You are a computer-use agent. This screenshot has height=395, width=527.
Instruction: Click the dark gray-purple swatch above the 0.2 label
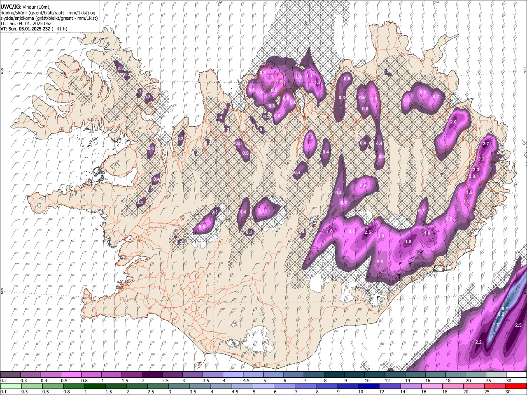(x=10, y=375)
